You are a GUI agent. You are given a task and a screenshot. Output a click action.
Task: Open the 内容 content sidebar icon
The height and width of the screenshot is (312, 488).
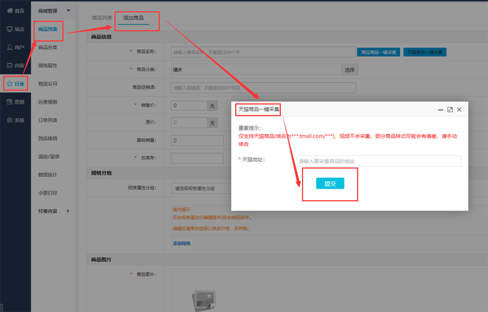(x=10, y=66)
